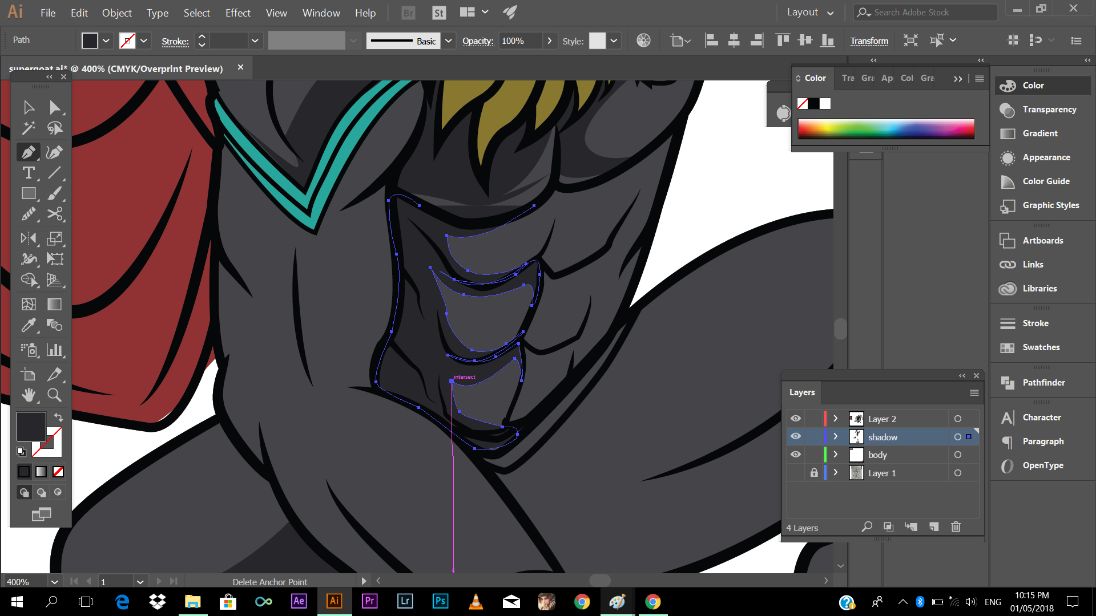Open the Pathfinder panel
Image resolution: width=1096 pixels, height=616 pixels.
[1043, 383]
